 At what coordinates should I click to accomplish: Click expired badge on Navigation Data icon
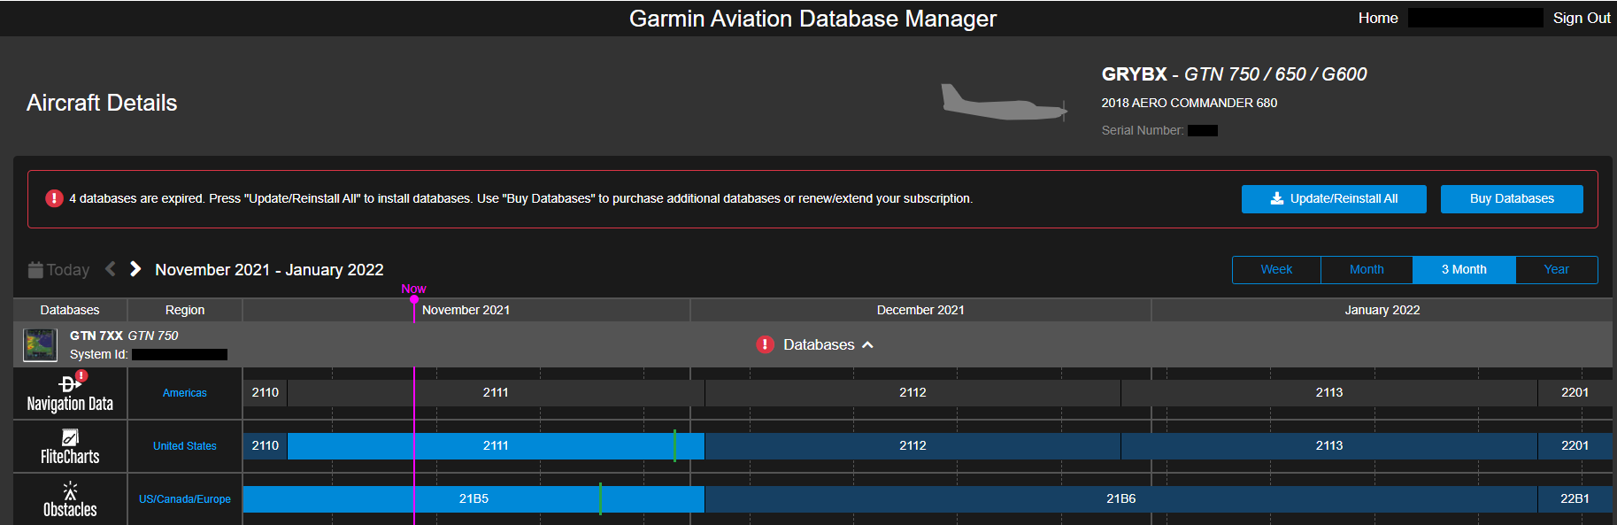[x=81, y=376]
